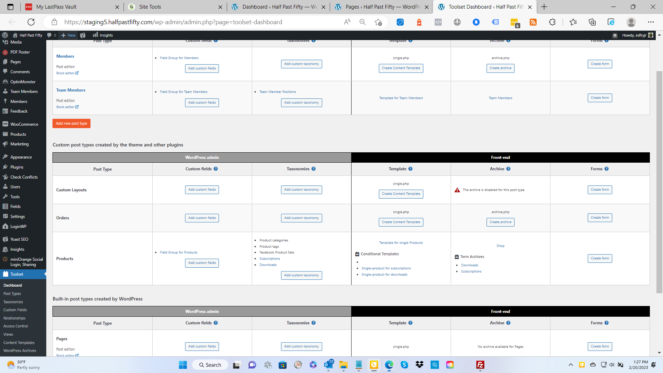Click help icon next to Archive in theme table
Viewport: 663px width, 373px height.
508,169
